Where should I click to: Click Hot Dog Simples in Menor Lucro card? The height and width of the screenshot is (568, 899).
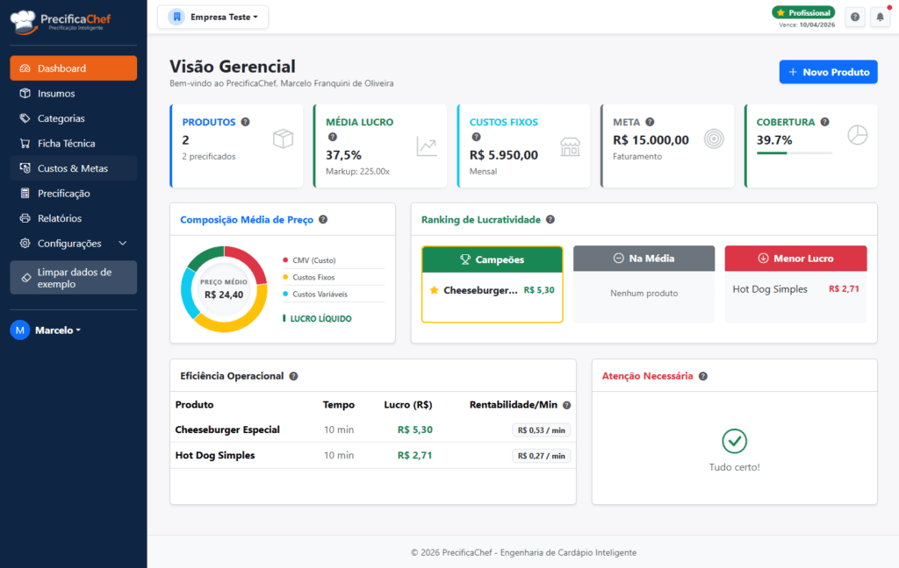pyautogui.click(x=770, y=289)
